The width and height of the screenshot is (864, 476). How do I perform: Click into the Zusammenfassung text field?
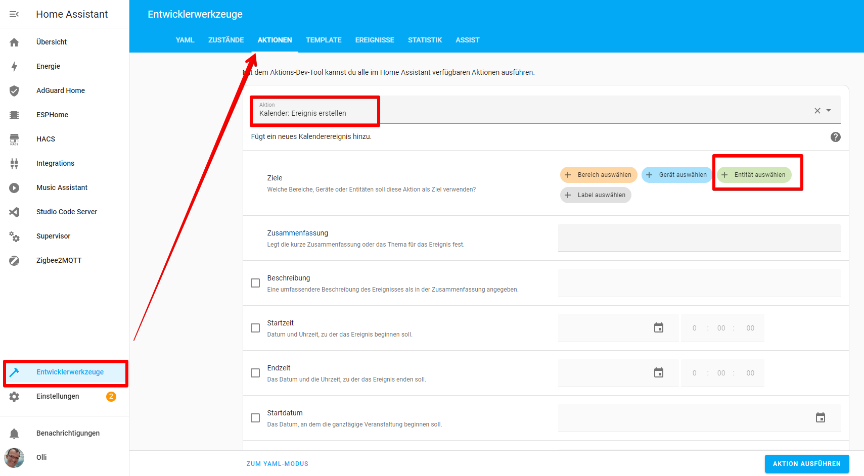pos(699,238)
